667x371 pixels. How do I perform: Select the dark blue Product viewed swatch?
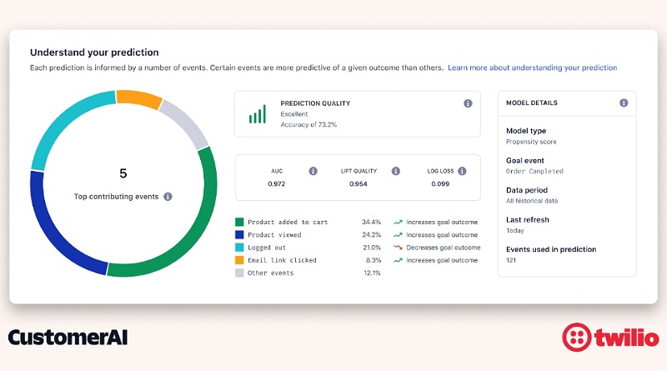(239, 235)
